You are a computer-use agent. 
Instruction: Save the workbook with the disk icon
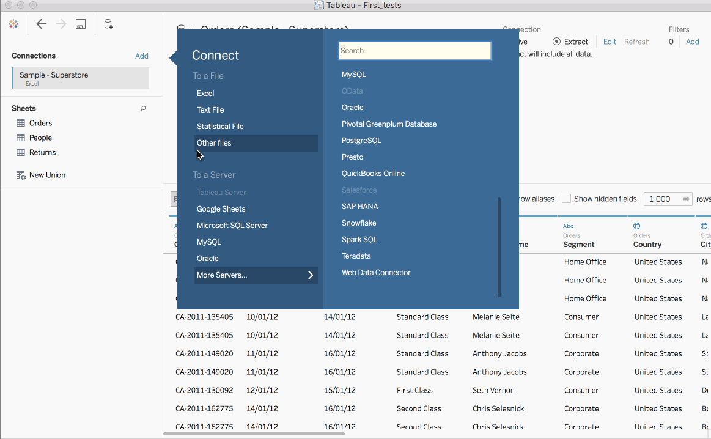(x=81, y=24)
